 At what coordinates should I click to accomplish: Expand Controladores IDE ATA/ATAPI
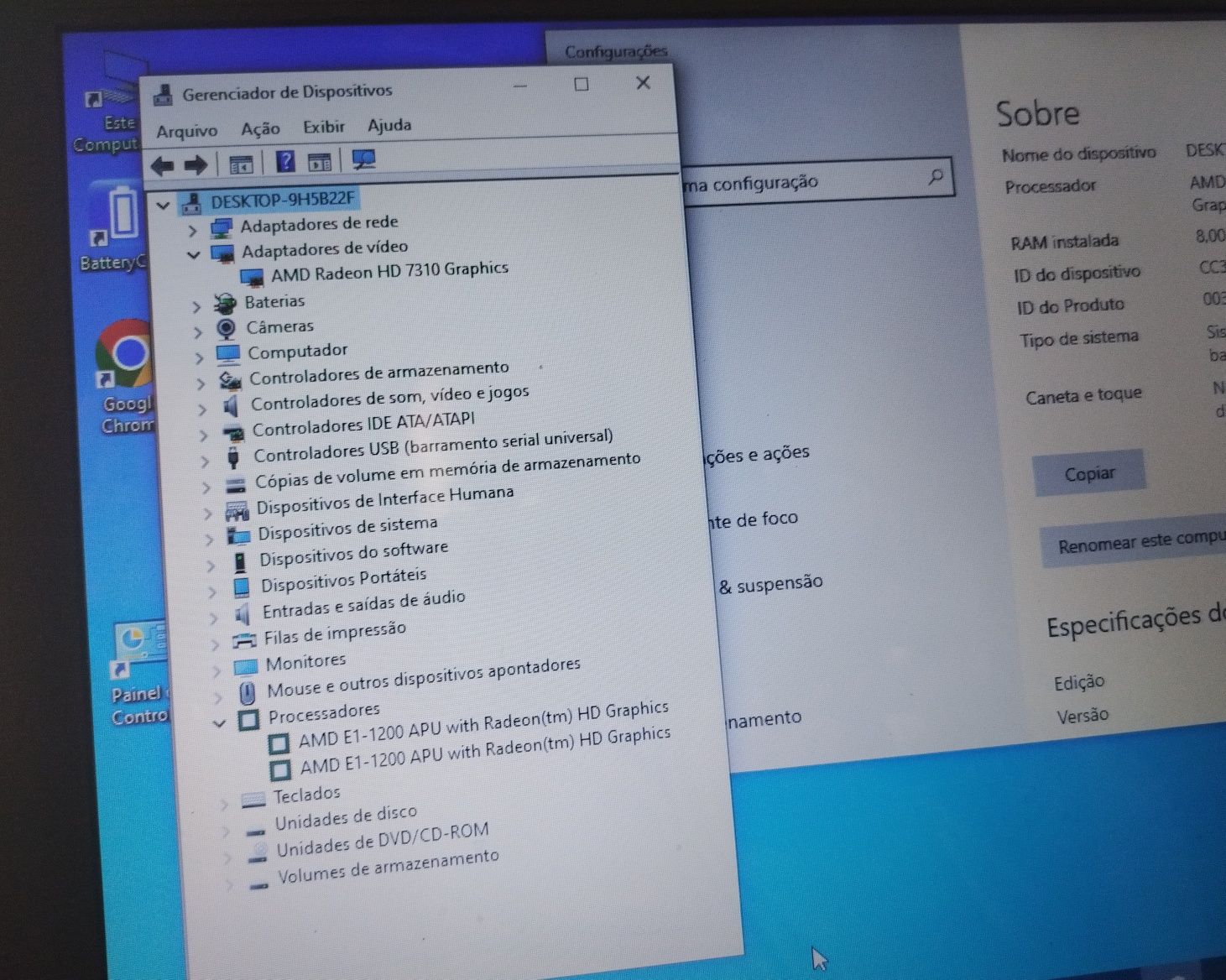click(x=204, y=435)
